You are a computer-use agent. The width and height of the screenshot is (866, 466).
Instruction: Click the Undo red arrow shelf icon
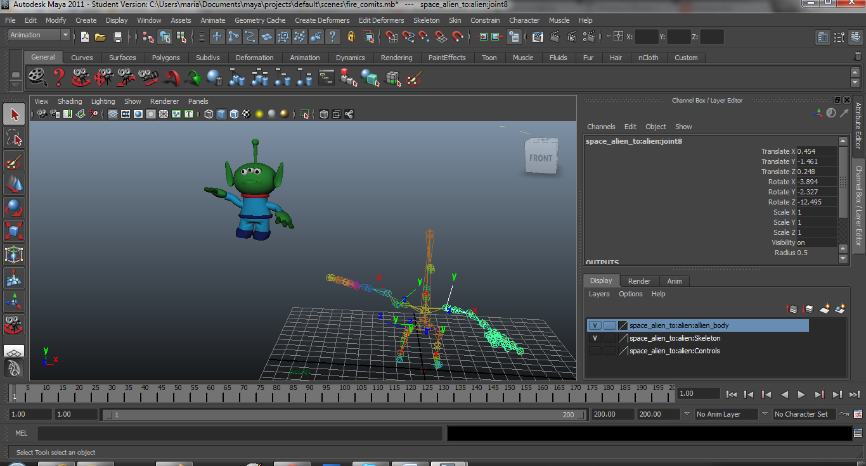point(171,78)
